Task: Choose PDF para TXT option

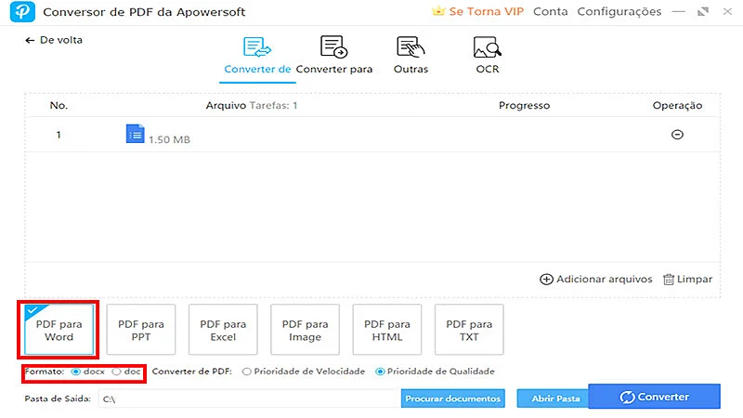Action: point(469,330)
